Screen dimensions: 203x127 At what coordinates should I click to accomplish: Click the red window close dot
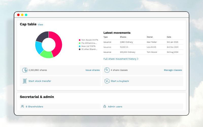pos(18,15)
